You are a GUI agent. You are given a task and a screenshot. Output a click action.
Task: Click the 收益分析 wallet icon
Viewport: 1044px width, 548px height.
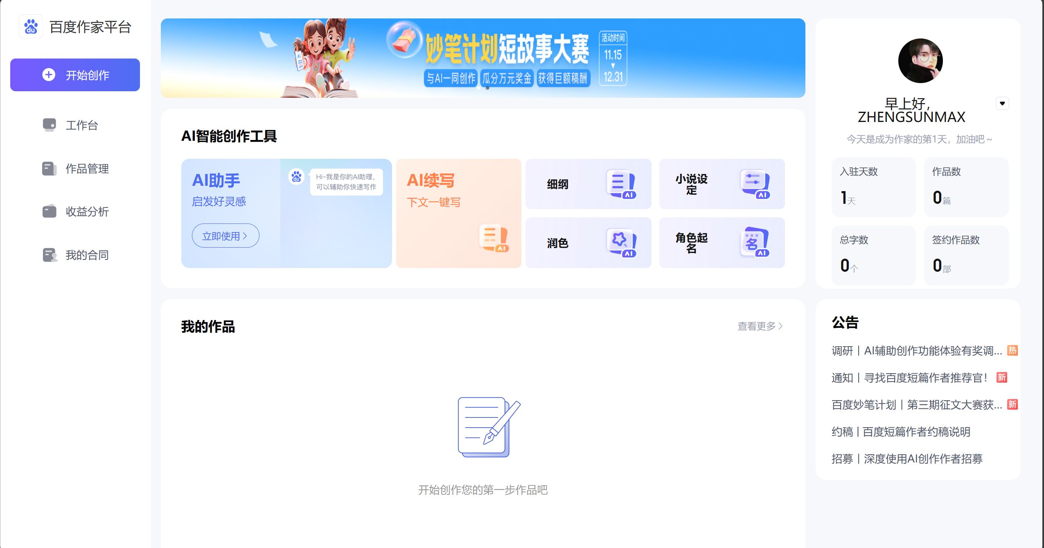pos(50,211)
